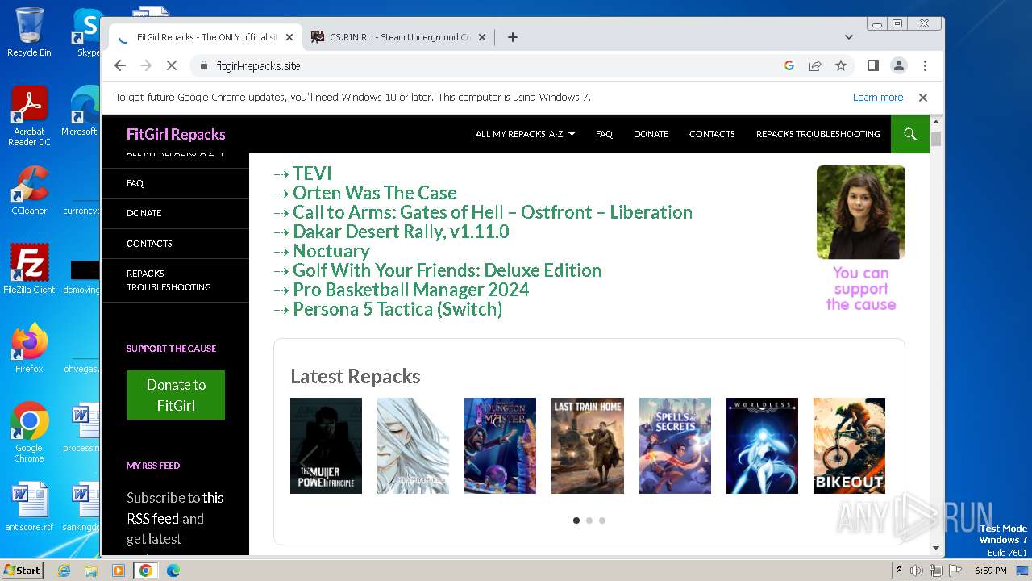This screenshot has width=1032, height=581.
Task: Click the Chrome forward arrow
Action: click(x=146, y=66)
